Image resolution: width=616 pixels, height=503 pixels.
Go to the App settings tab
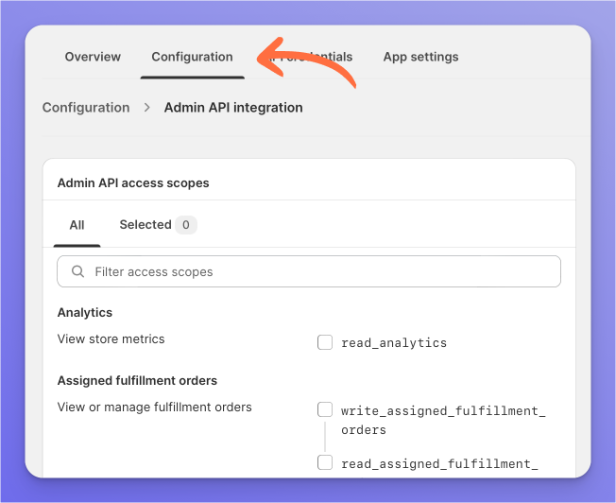[420, 57]
